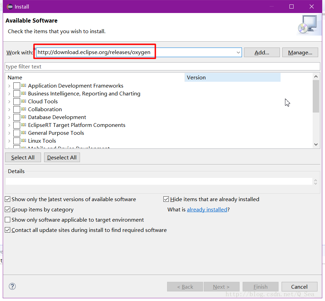
Task: Toggle Group items by category checkbox
Action: [8, 210]
